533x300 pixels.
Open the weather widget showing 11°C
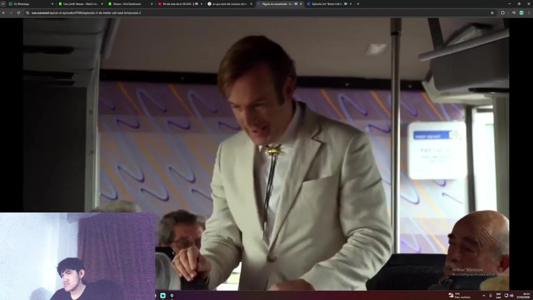click(x=459, y=295)
